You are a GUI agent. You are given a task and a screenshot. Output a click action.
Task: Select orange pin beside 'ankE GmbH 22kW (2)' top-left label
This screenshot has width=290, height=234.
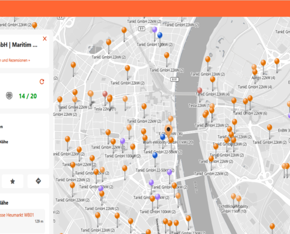[35, 25]
